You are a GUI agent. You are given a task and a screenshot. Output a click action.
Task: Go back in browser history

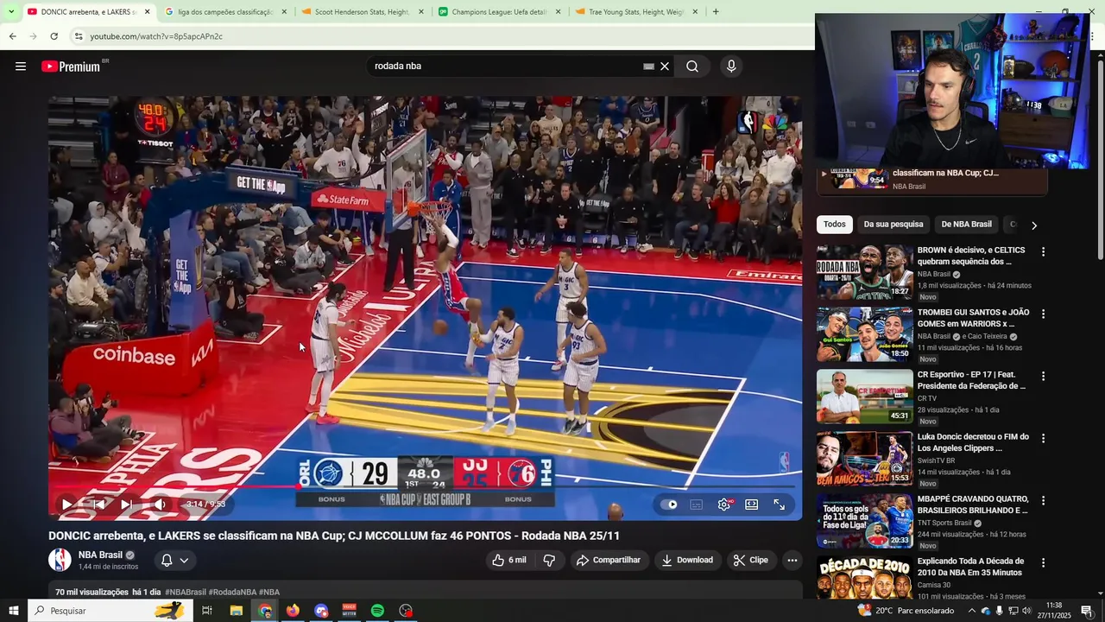[12, 36]
